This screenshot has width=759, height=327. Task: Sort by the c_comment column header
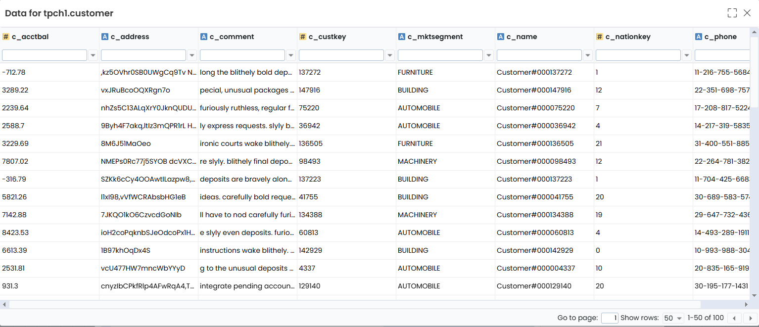click(x=232, y=37)
